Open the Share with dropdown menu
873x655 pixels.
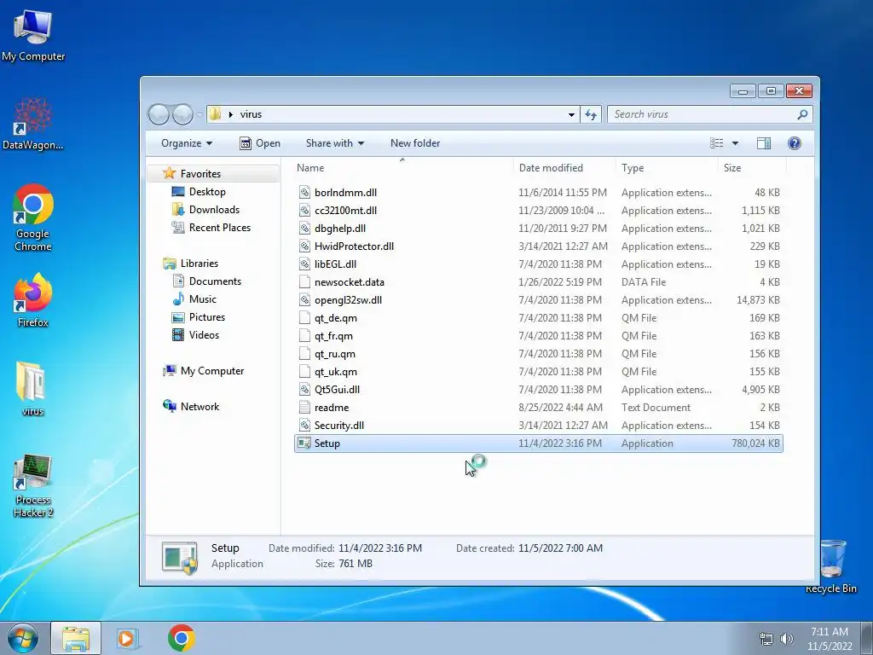[x=334, y=143]
